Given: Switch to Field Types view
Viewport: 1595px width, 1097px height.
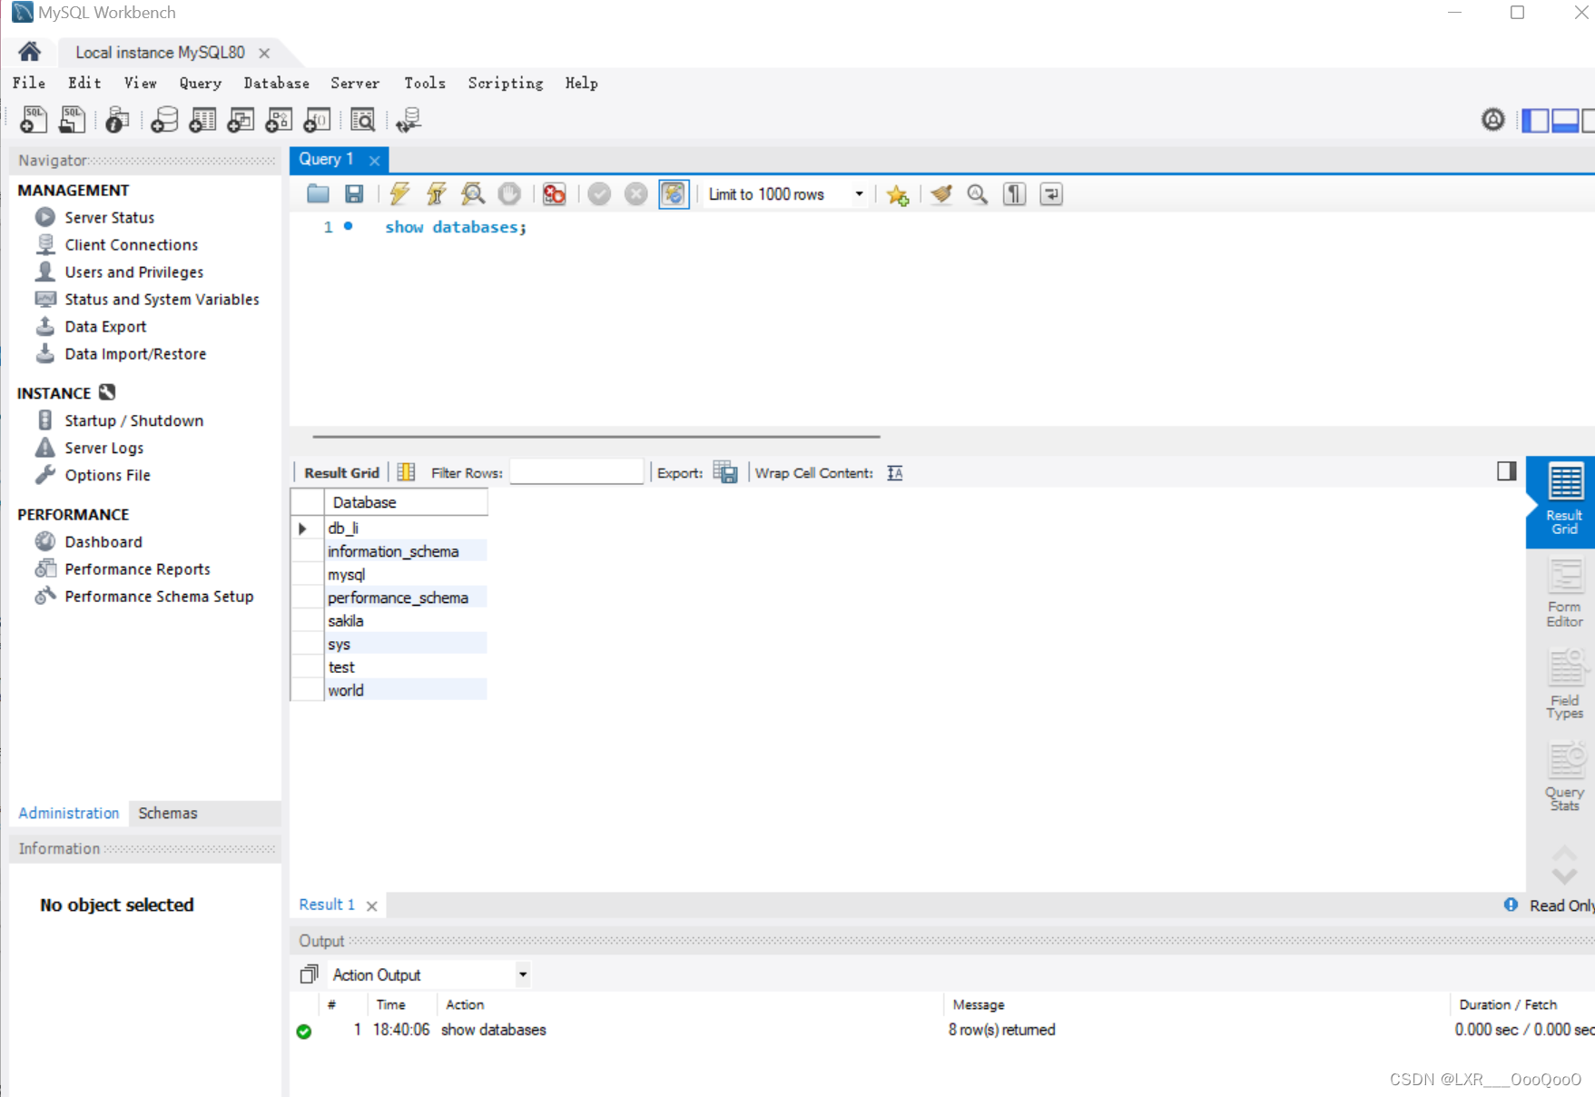Looking at the screenshot, I should [1565, 684].
